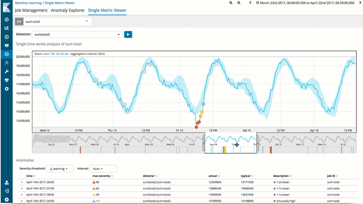Image resolution: width=363 pixels, height=204 pixels.
Task: Collapse the sidebar with the bottom arrow icon
Action: pos(6,200)
